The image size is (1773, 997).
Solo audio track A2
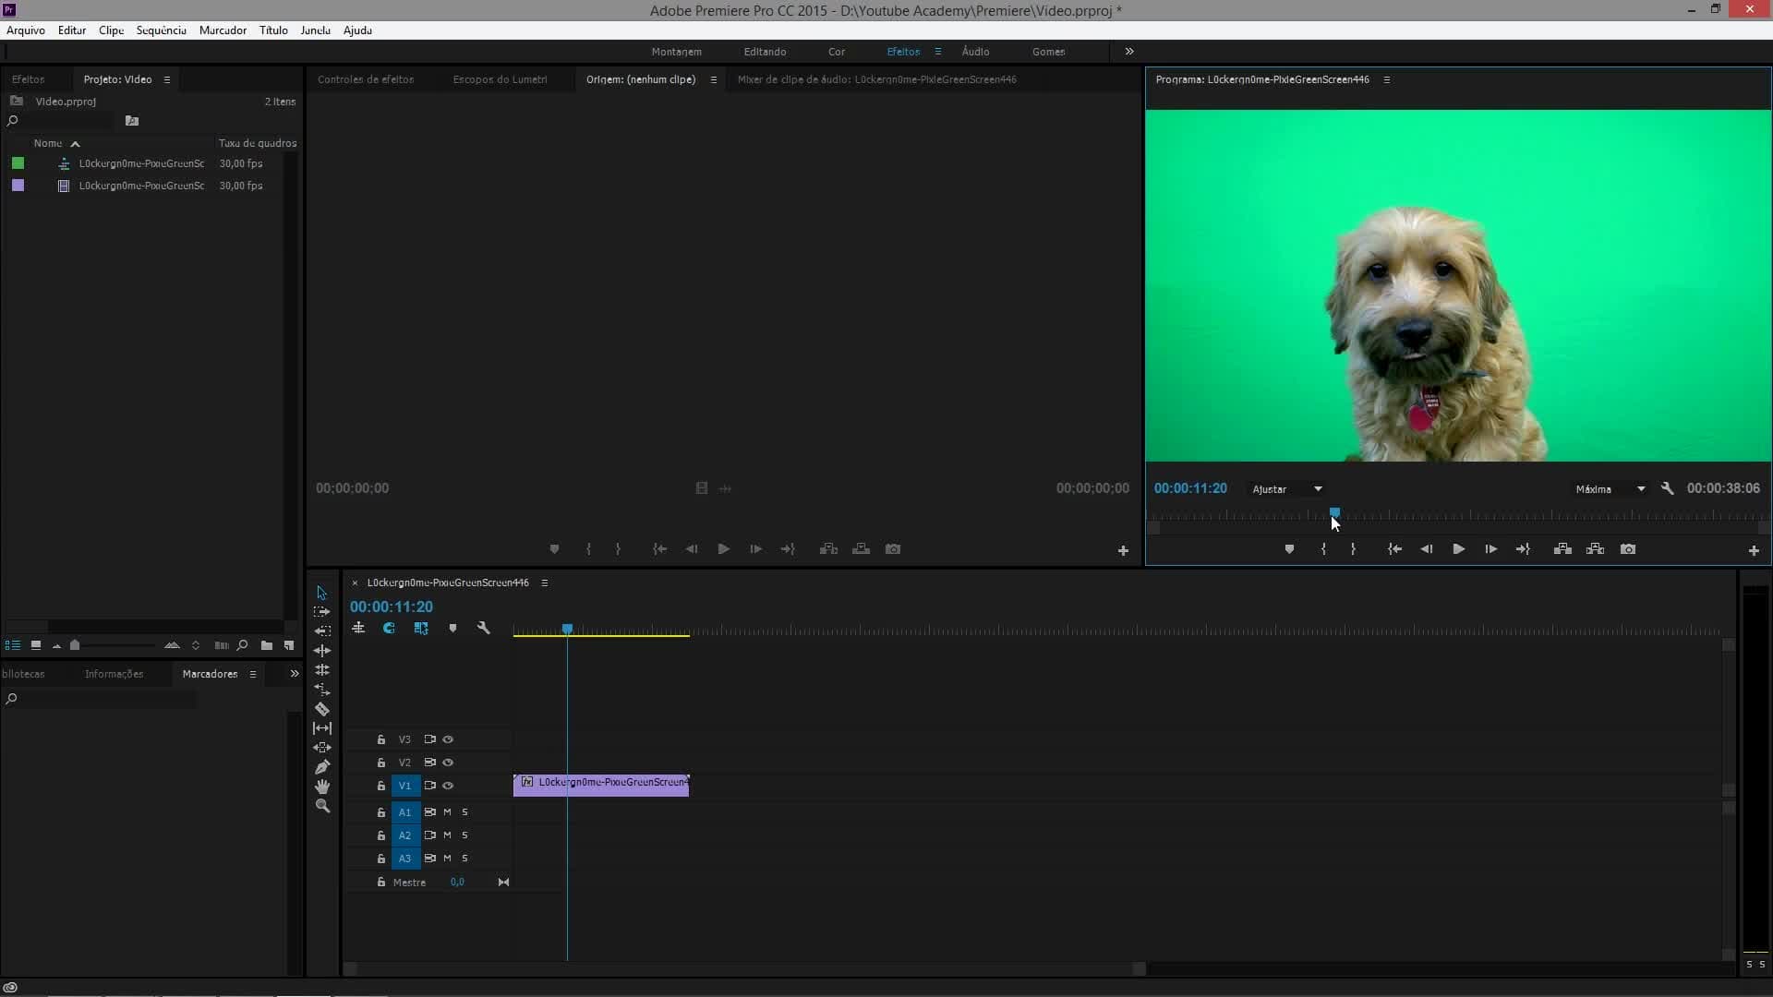tap(464, 835)
